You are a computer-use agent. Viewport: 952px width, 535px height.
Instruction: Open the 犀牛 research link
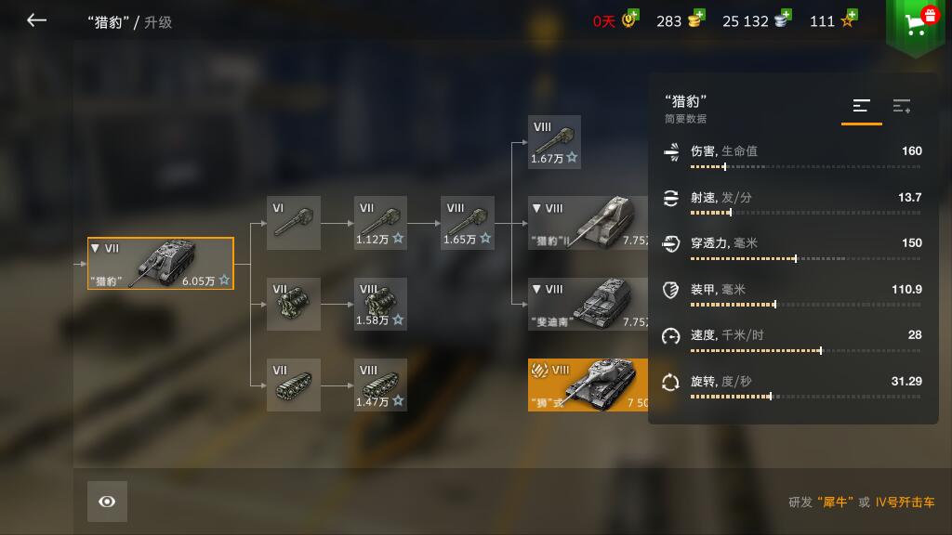[835, 502]
